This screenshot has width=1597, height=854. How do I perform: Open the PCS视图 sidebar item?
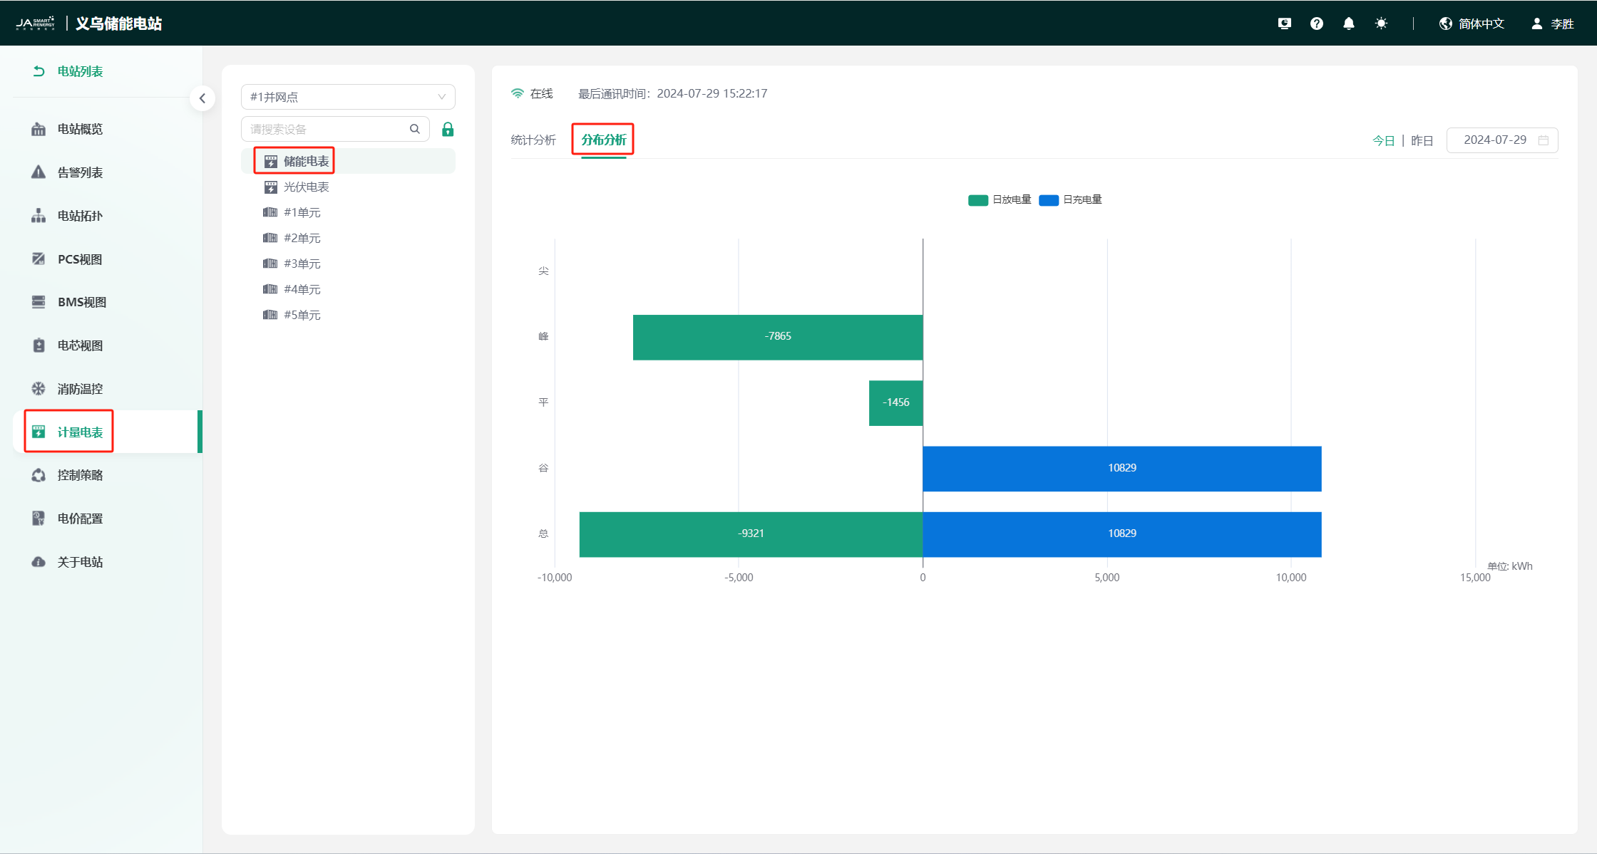point(80,259)
